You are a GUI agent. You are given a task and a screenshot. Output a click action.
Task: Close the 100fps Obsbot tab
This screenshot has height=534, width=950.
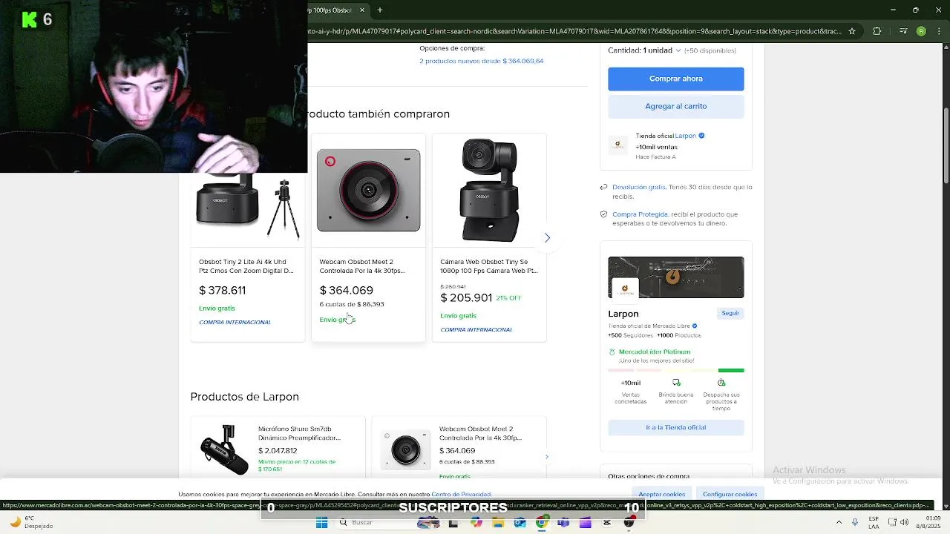(x=362, y=10)
